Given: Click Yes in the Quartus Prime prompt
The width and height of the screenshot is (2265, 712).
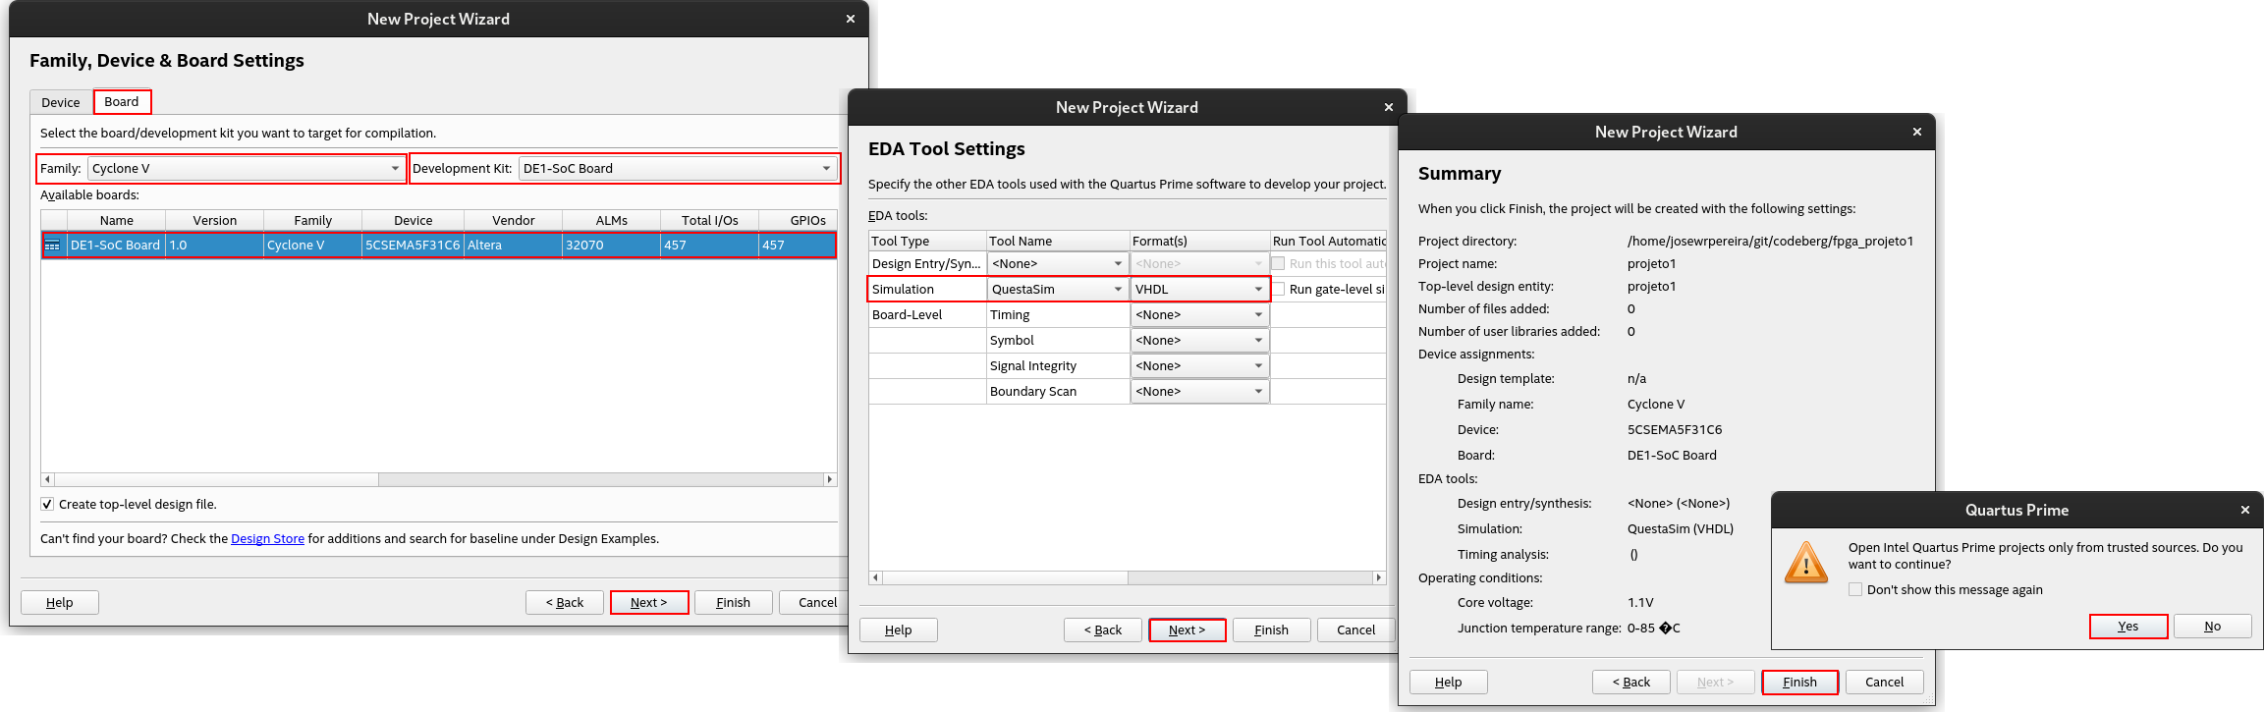Looking at the screenshot, I should point(2127,627).
